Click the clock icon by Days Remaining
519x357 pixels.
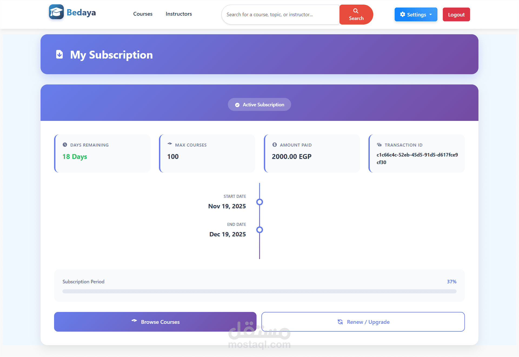65,145
